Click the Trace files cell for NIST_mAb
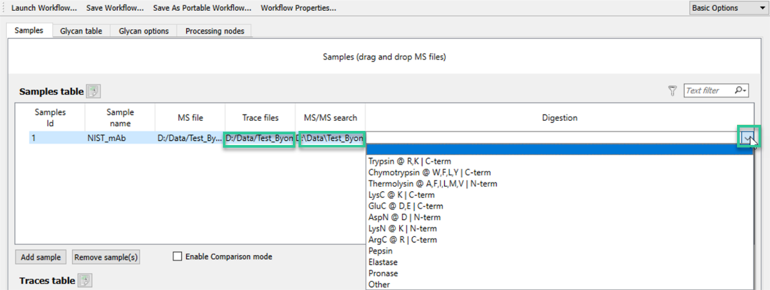770x290 pixels. pos(260,139)
